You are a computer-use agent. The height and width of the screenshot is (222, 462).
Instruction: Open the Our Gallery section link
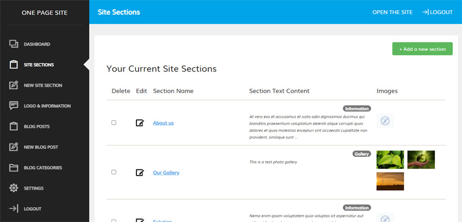coord(166,173)
